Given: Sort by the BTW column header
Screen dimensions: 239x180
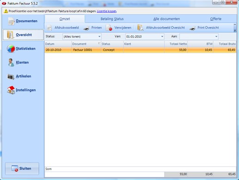Looking at the screenshot, I should click(x=201, y=44).
